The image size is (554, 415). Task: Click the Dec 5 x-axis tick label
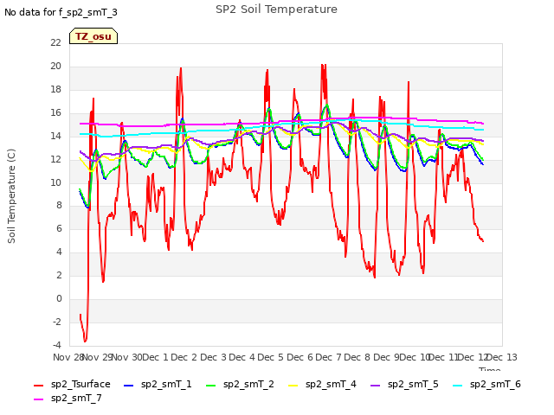pyautogui.click(x=270, y=357)
